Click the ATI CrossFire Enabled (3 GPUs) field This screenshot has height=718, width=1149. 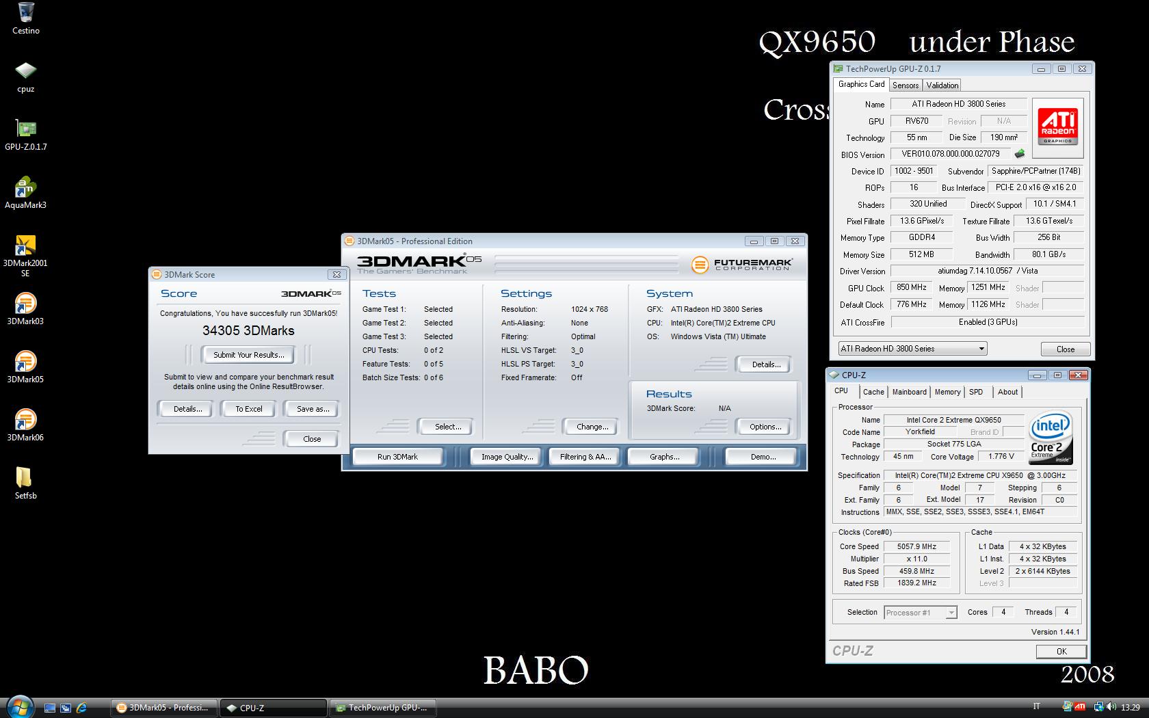click(988, 322)
